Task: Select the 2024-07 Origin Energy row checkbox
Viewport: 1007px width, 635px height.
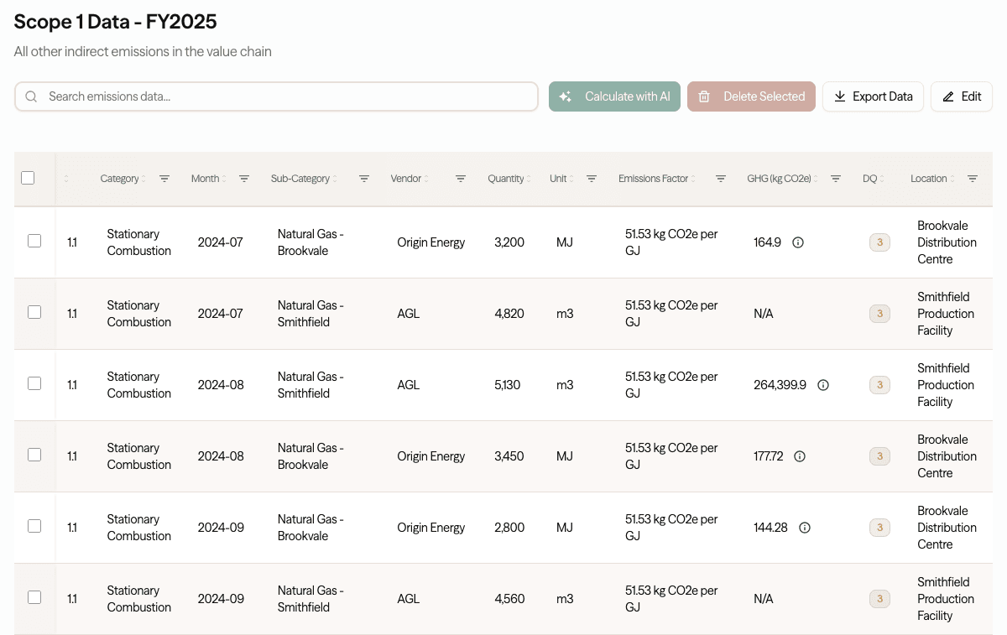Action: click(34, 241)
